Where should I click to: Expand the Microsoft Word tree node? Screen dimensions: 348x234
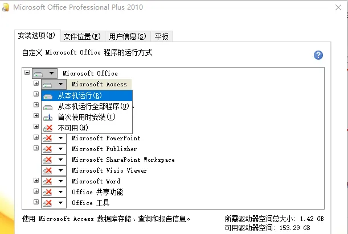click(36, 181)
